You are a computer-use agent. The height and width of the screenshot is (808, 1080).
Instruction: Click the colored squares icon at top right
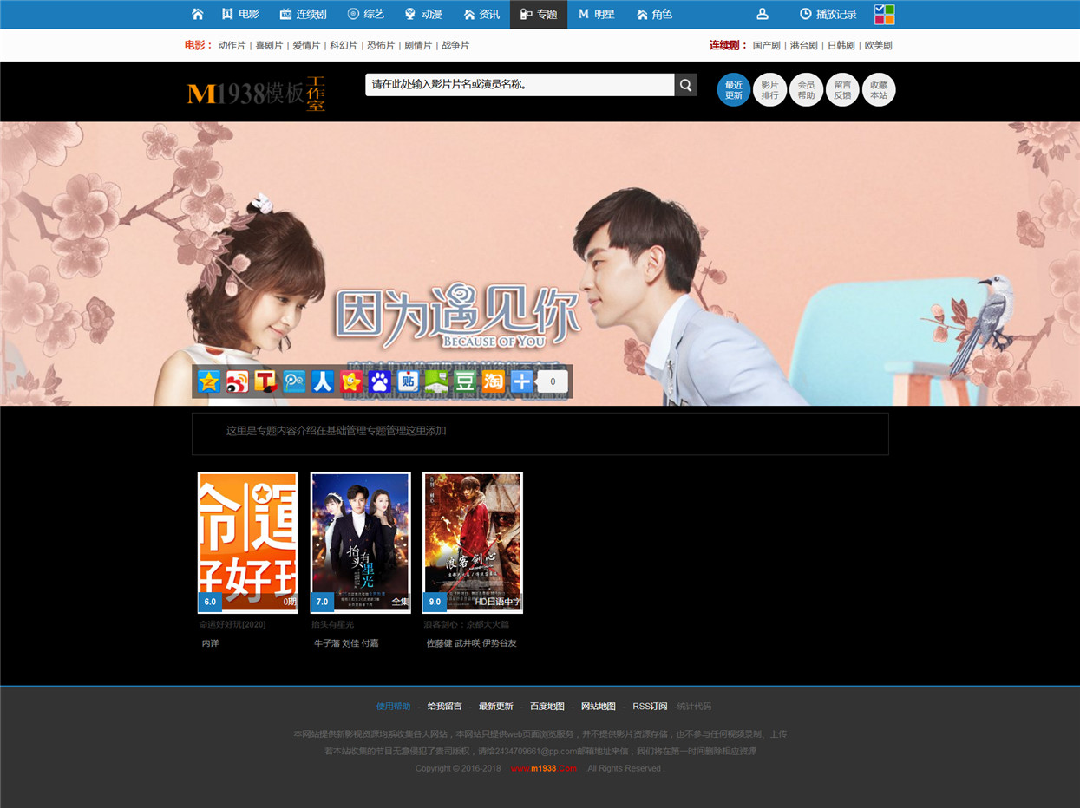point(884,14)
